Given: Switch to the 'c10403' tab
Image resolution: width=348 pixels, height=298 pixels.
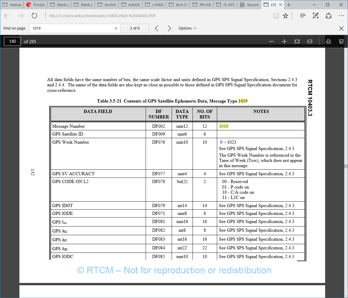Looking at the screenshot, I should [154, 5].
